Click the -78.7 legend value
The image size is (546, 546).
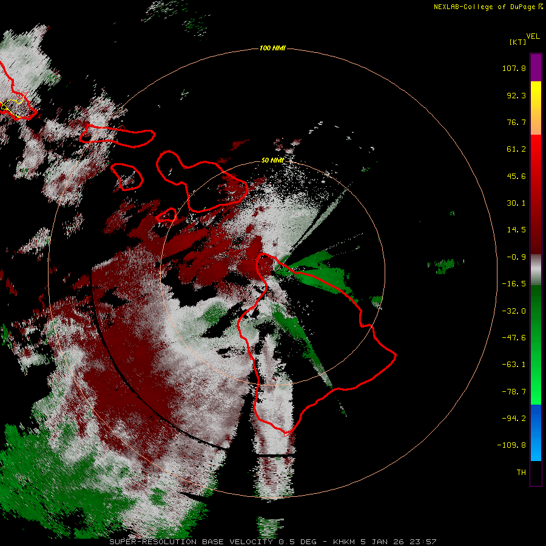pos(514,392)
